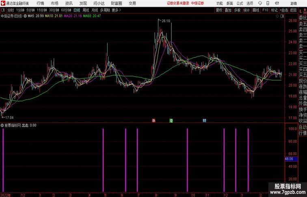Click the 叠加 overlay button
The height and width of the screenshot is (197, 307).
pyautogui.click(x=228, y=10)
